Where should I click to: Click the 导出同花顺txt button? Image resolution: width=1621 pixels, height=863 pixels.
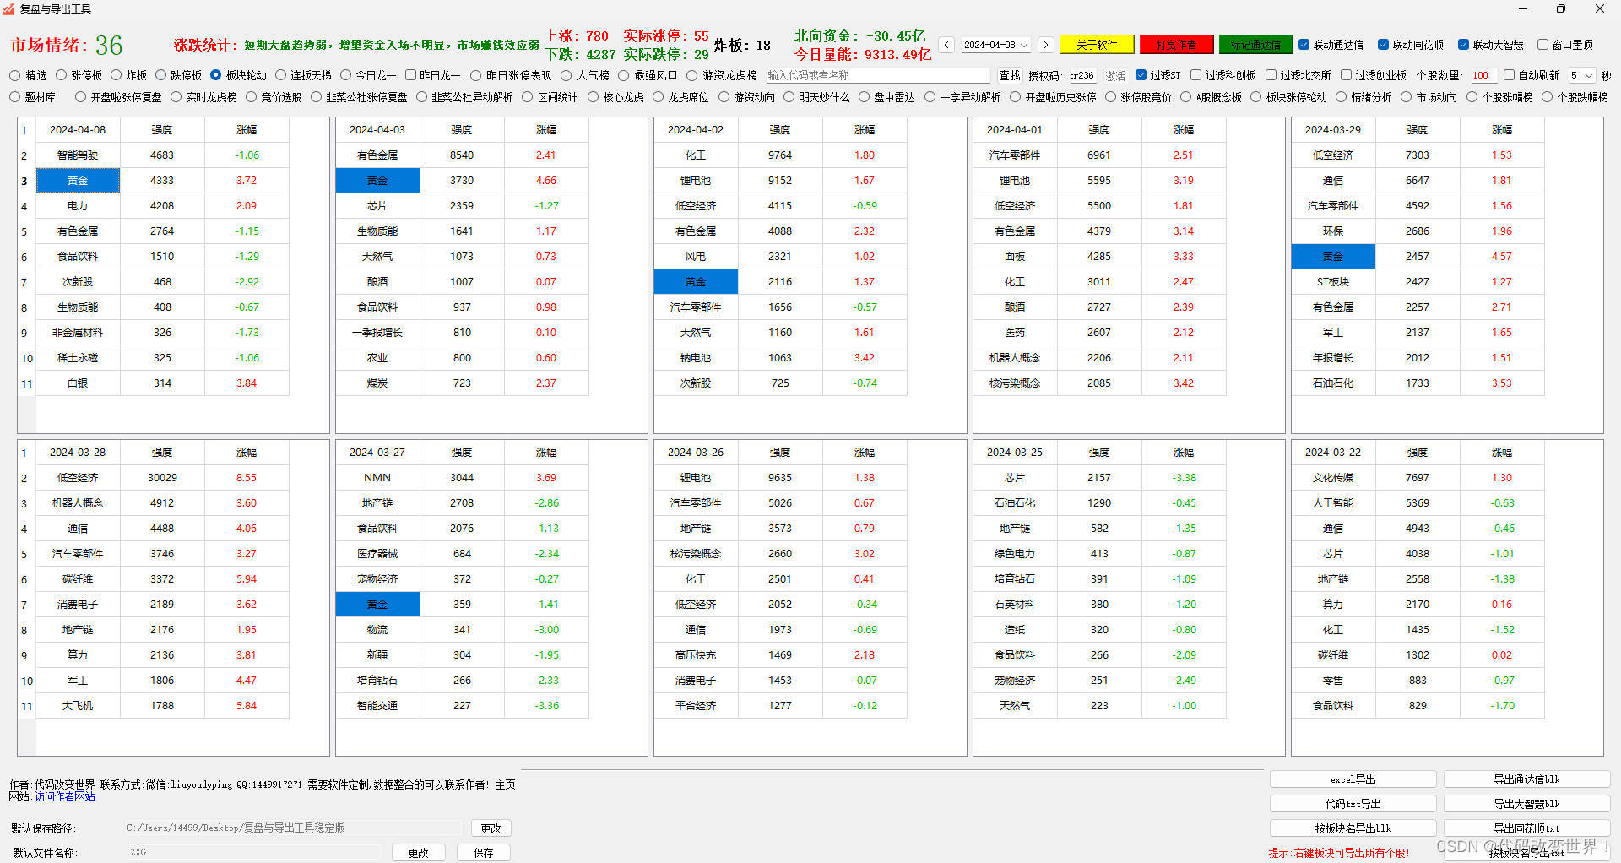1526,828
